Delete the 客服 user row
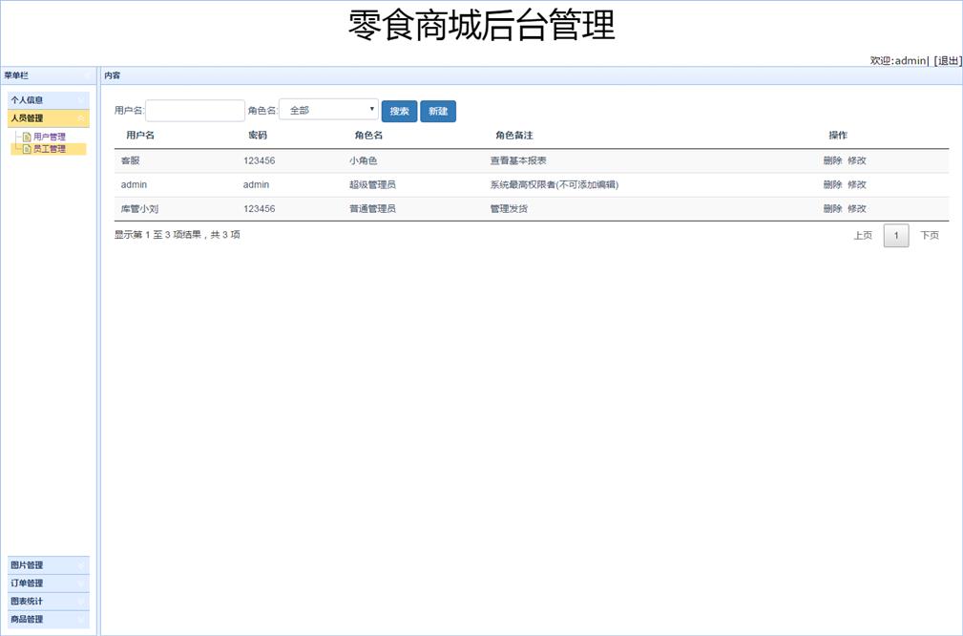963x636 pixels. click(x=832, y=160)
